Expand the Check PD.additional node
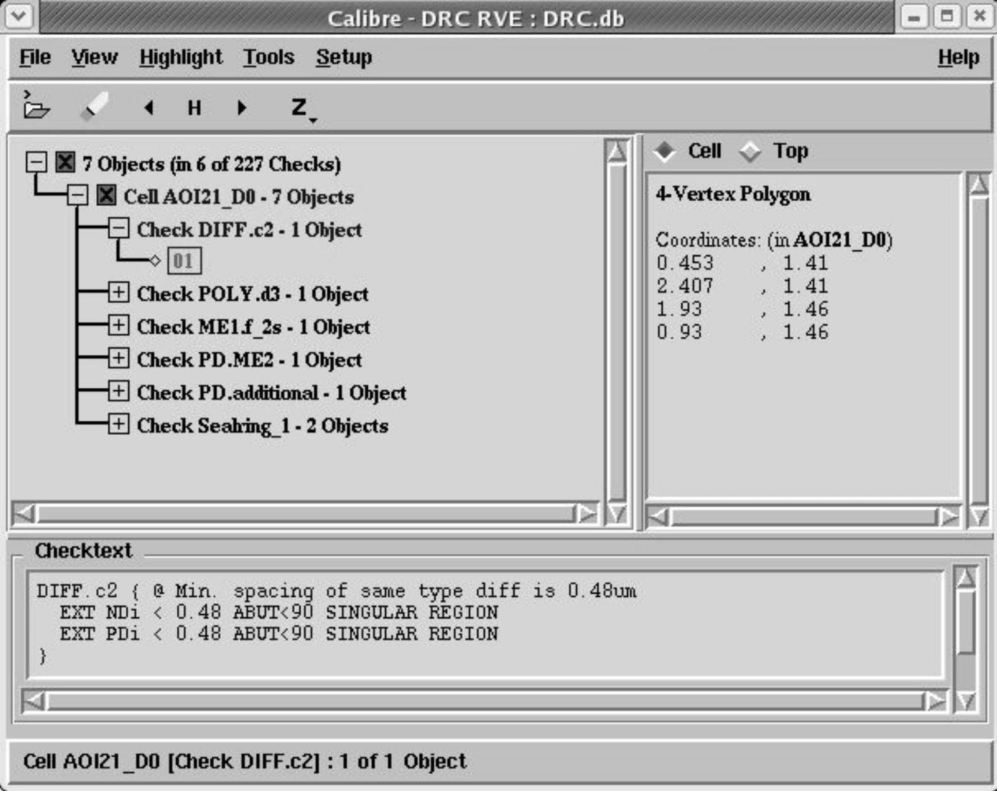 pyautogui.click(x=118, y=391)
